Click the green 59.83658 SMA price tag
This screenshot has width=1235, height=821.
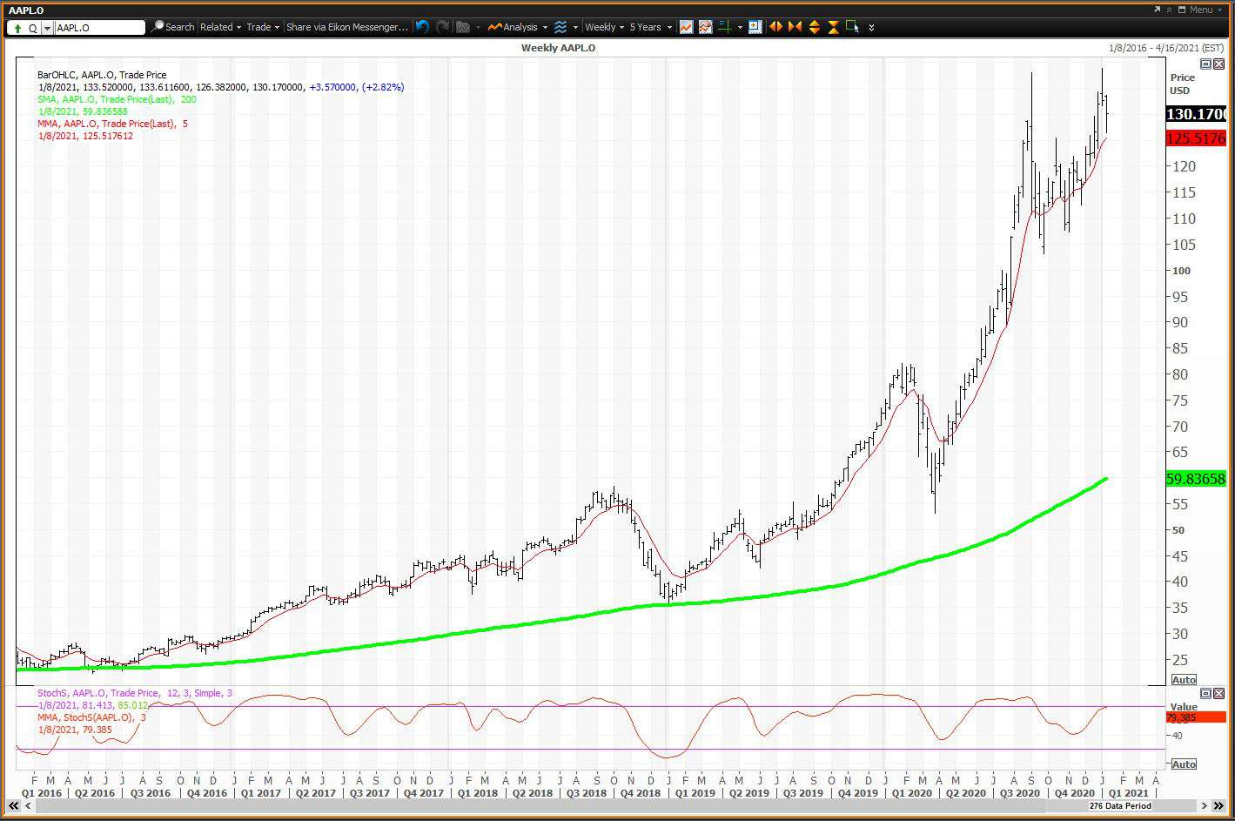click(1196, 479)
